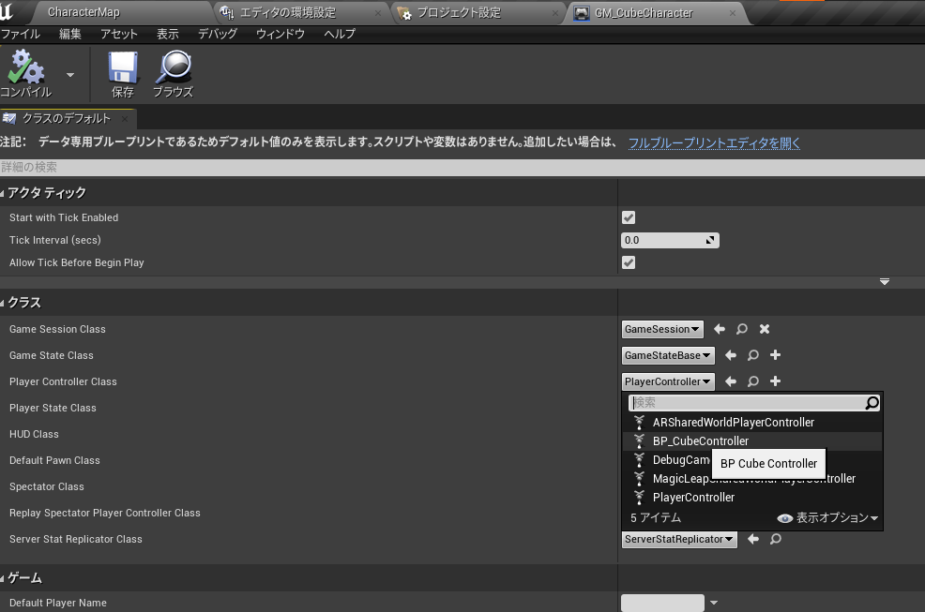Toggle Allow Tick Before Begin Play checkbox
Image resolution: width=925 pixels, height=612 pixels.
coord(629,262)
